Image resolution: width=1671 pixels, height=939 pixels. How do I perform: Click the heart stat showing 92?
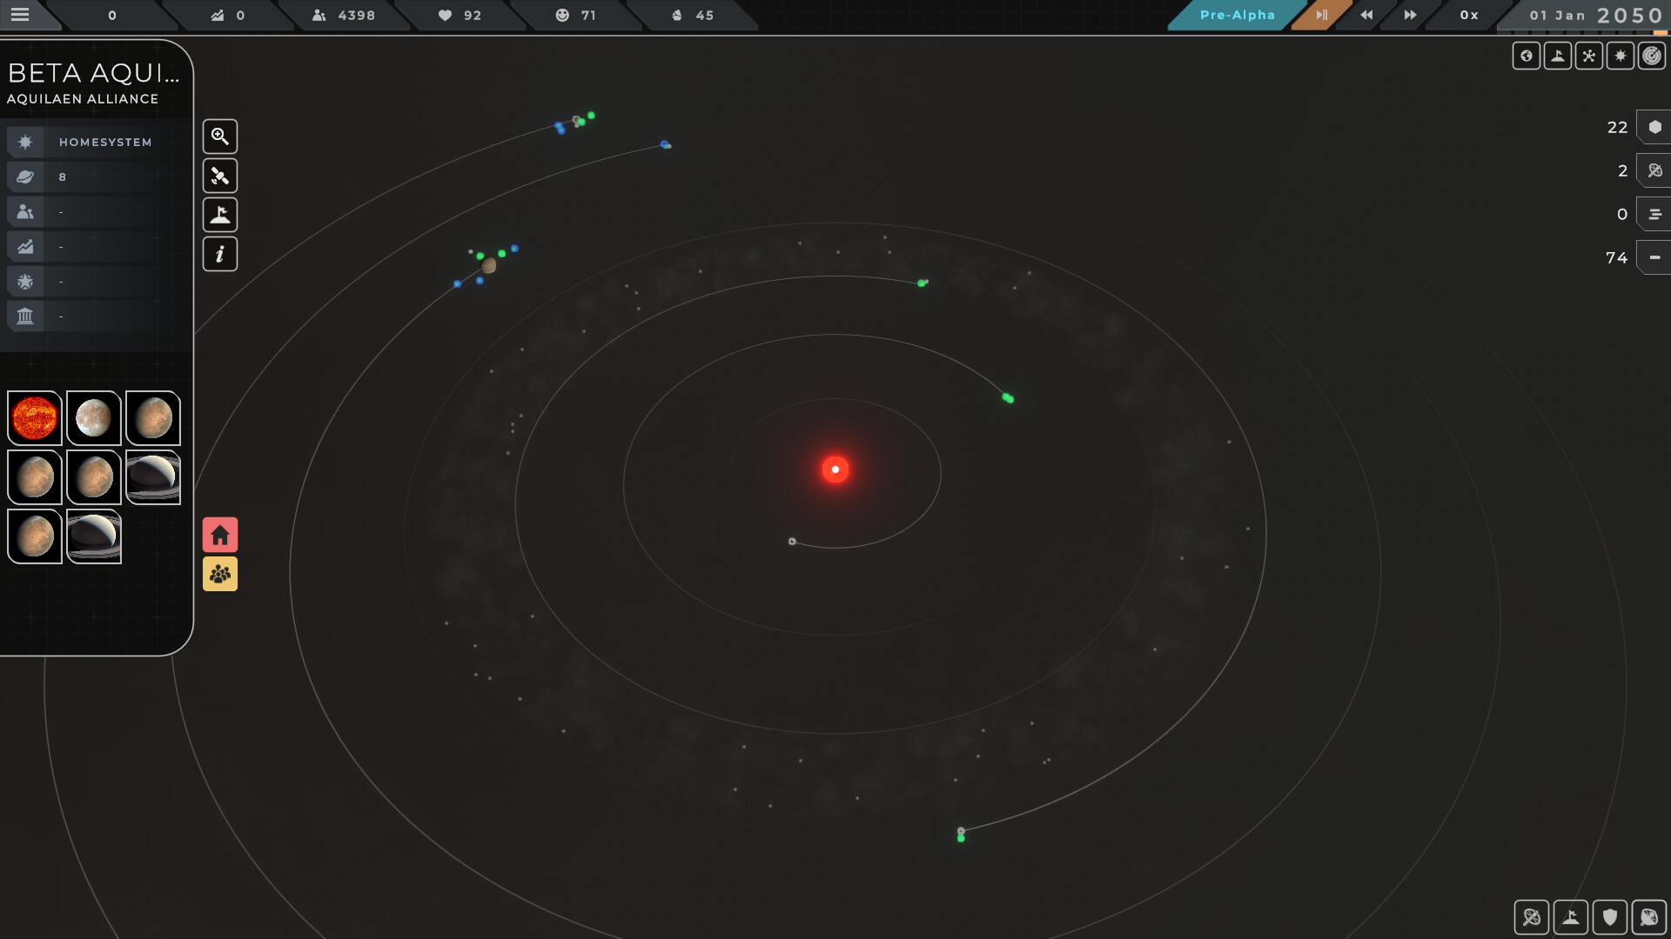pyautogui.click(x=460, y=15)
